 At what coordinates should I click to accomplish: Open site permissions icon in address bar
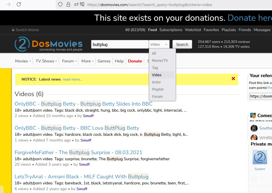pos(76,4)
